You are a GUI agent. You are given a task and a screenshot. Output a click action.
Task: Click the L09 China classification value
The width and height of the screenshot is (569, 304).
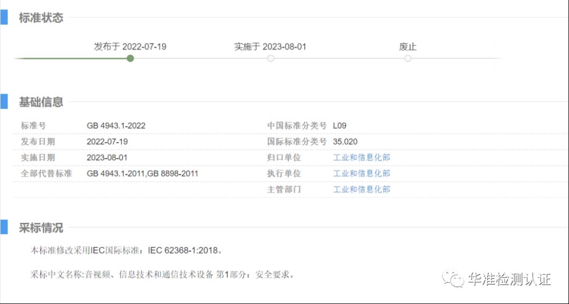coord(340,126)
